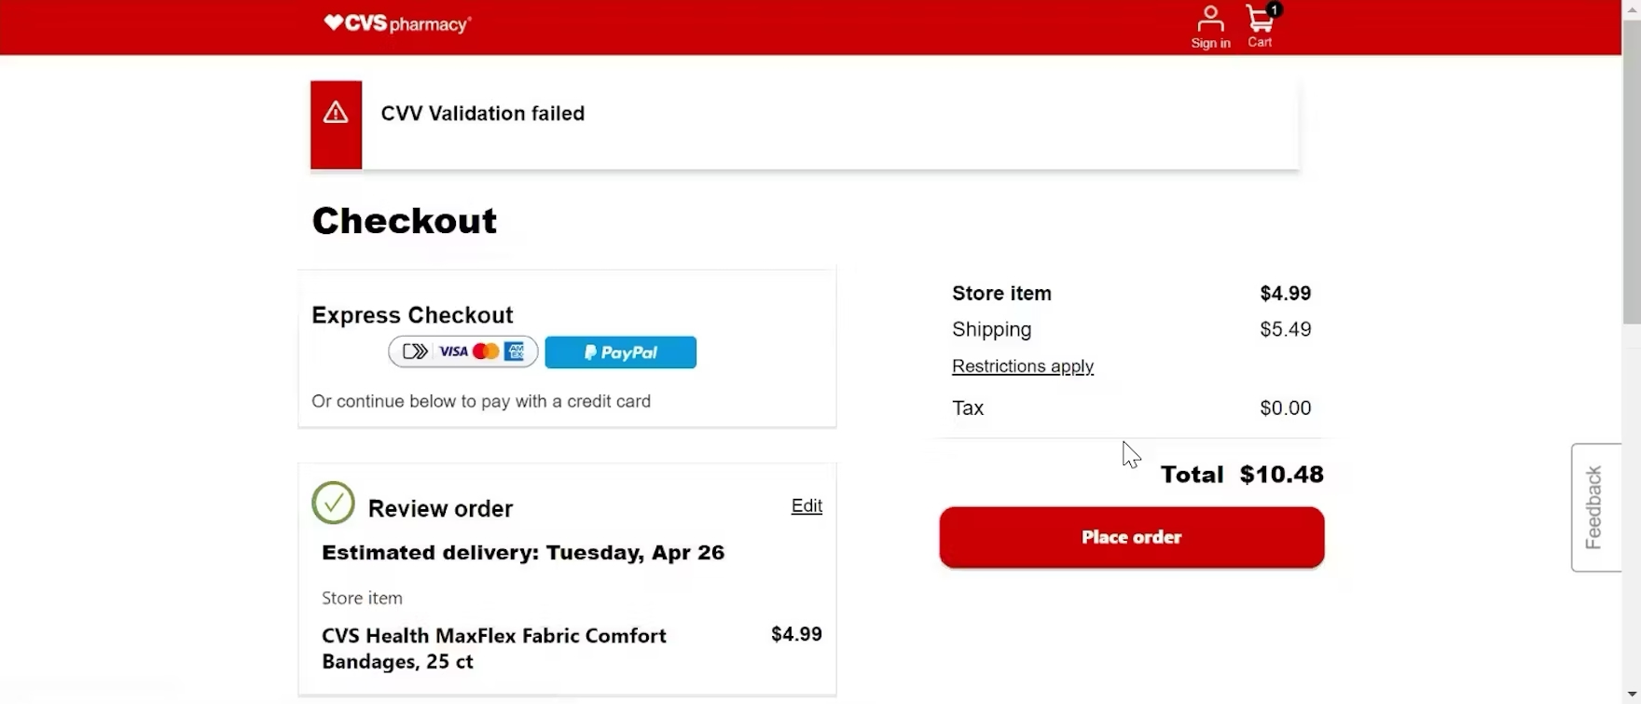Click the Total $10.48 amount
The height and width of the screenshot is (704, 1641).
pos(1281,475)
